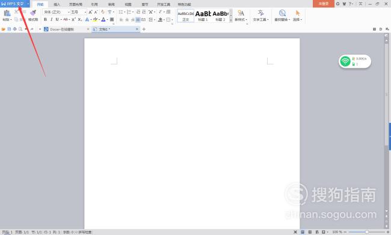The width and height of the screenshot is (391, 235).
Task: Click the 100 % zoom level
Action: pos(337,232)
